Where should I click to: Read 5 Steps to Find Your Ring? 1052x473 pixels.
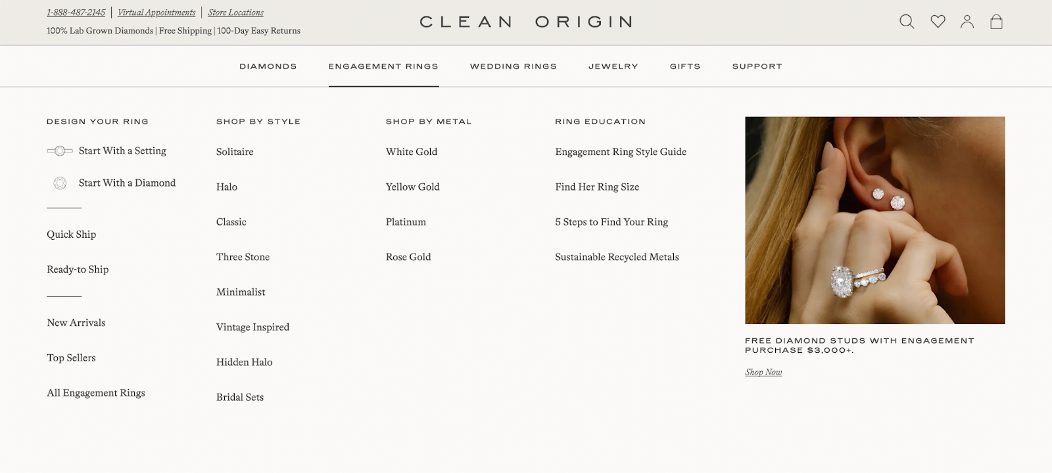pos(611,222)
